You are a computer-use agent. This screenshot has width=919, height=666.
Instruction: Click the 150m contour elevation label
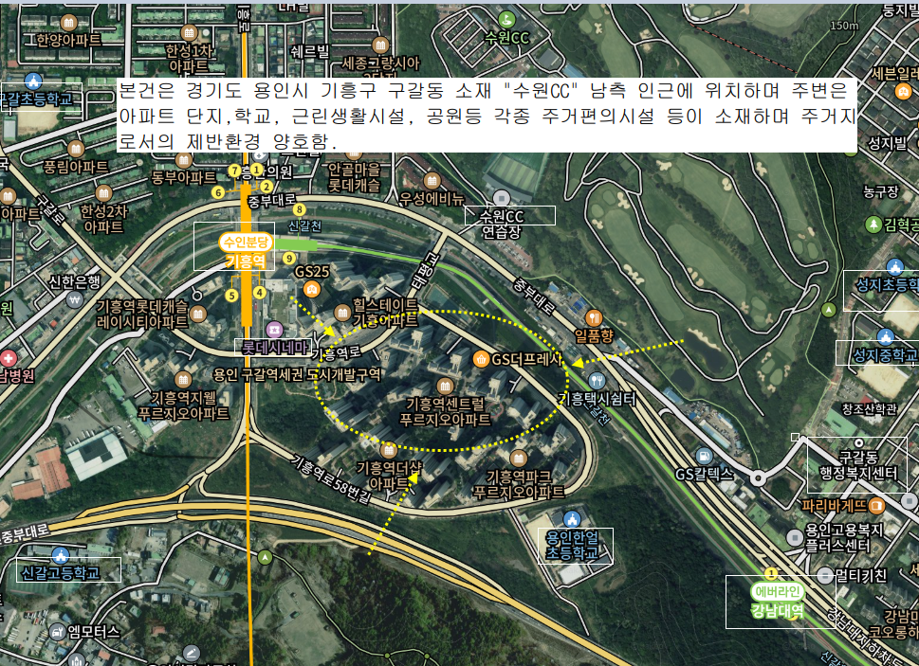(845, 26)
